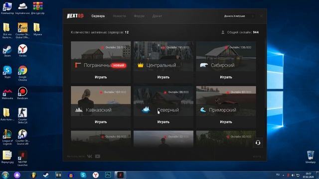Click the red новый badge
319x179 pixels.
pos(119,65)
